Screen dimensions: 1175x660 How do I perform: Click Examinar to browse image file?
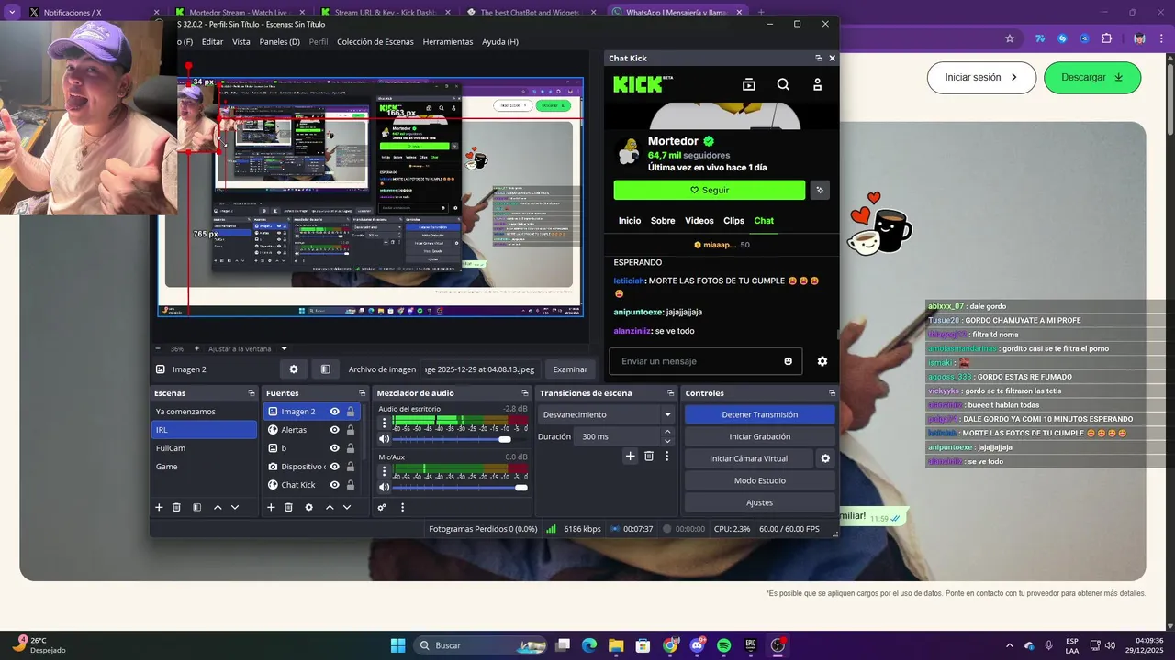point(570,369)
